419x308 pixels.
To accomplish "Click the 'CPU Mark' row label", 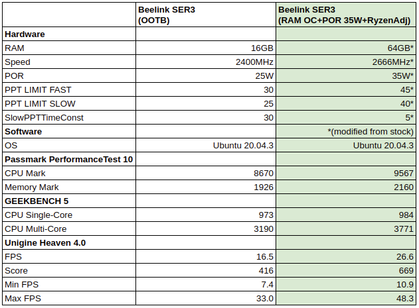I will tap(69, 173).
